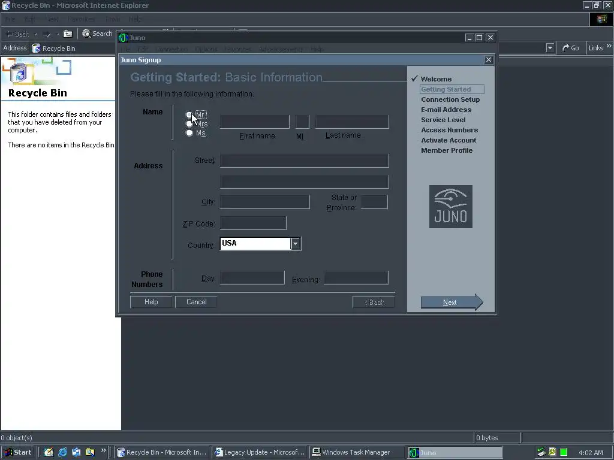
Task: Click the E-mail Address step in sidebar
Action: [446, 110]
